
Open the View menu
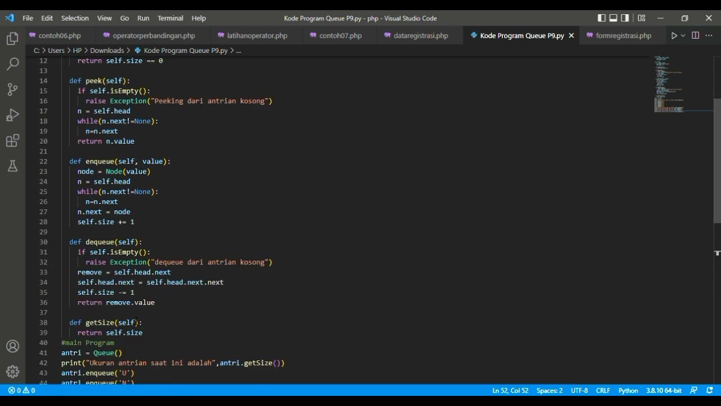[x=104, y=18]
